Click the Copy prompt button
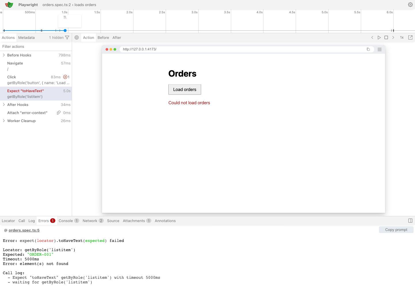This screenshot has height=288, width=415. coord(396,230)
